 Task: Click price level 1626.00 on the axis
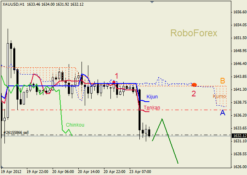point(240,167)
